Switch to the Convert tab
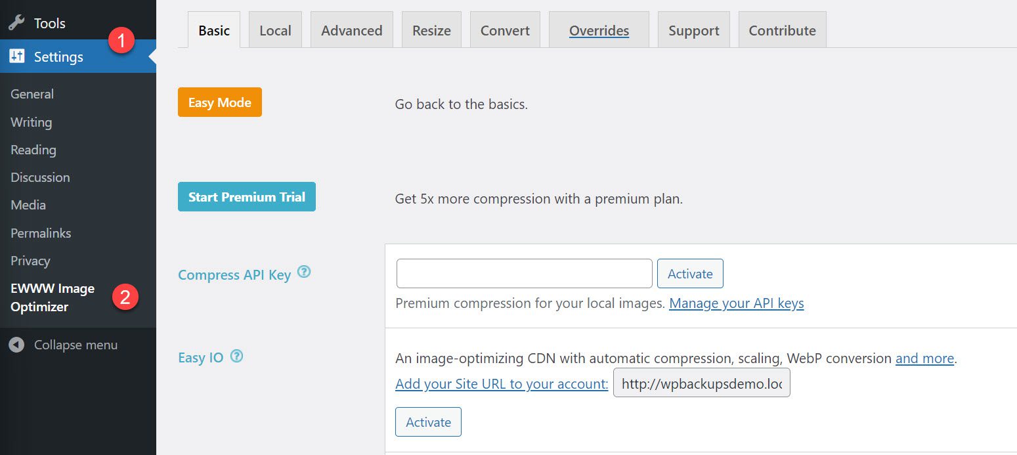The image size is (1017, 455). pyautogui.click(x=504, y=29)
